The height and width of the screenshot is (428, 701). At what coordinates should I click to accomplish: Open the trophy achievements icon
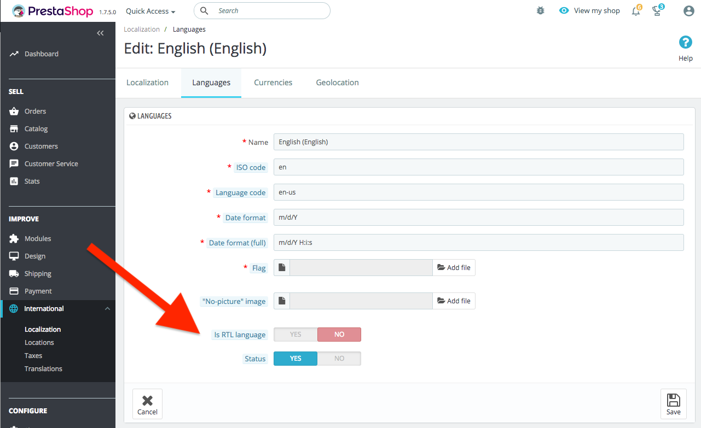click(x=658, y=10)
